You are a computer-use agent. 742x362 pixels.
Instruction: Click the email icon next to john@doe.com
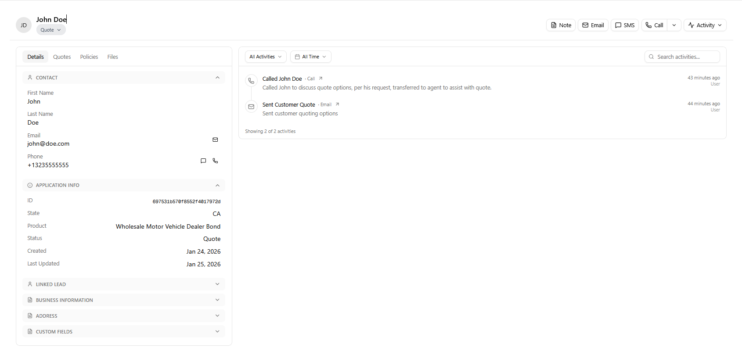click(215, 140)
